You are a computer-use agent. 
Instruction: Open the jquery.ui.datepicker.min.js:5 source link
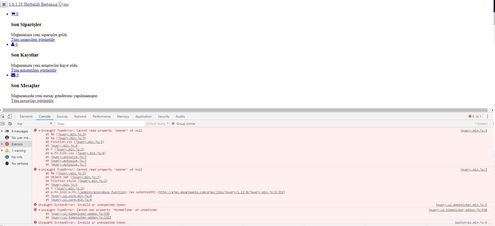461,205
